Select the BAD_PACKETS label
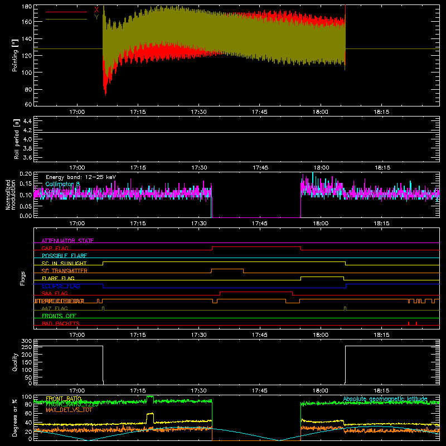 click(x=61, y=323)
